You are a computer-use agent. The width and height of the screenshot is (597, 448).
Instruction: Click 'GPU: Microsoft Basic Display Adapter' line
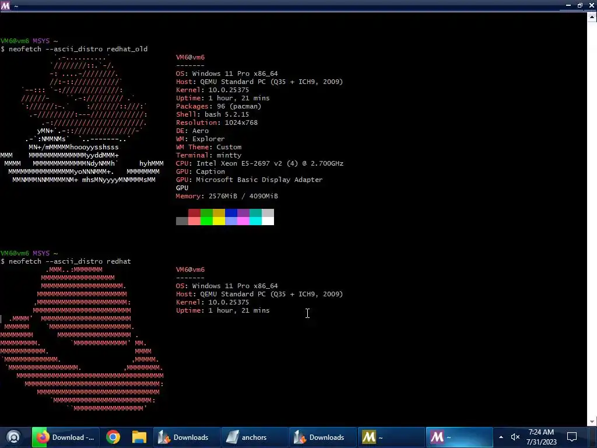tap(249, 180)
